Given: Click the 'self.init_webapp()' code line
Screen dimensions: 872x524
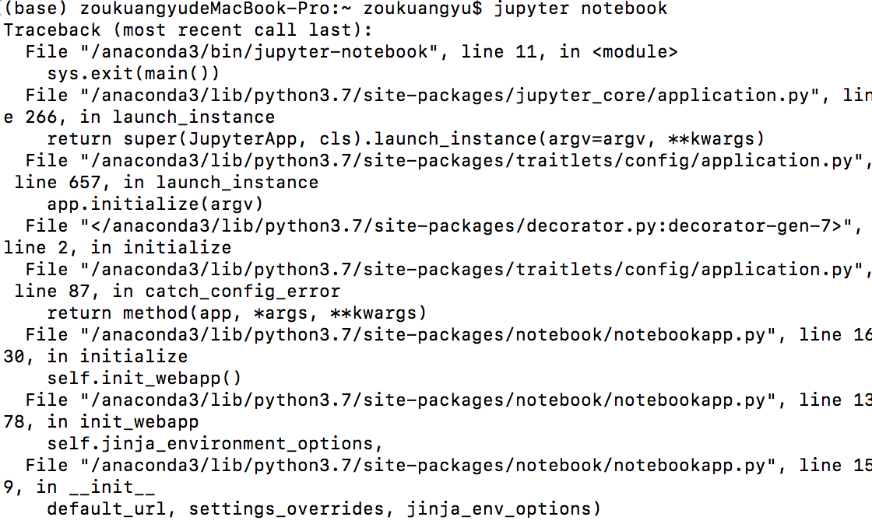Looking at the screenshot, I should 145,379.
